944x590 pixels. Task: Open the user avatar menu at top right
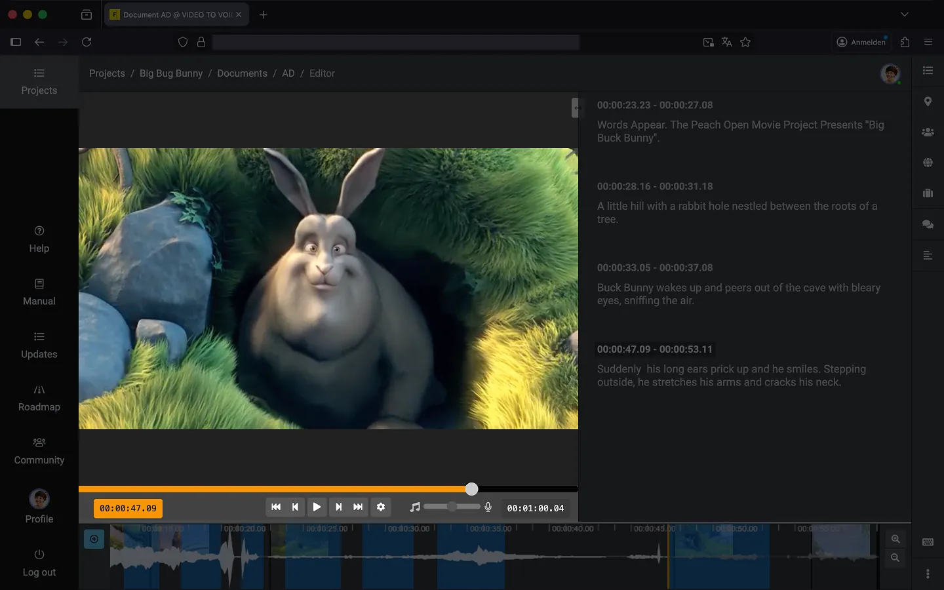(x=890, y=74)
